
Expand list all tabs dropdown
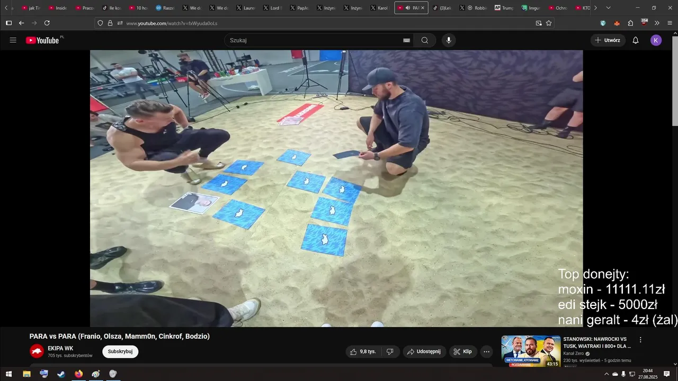[x=608, y=8]
